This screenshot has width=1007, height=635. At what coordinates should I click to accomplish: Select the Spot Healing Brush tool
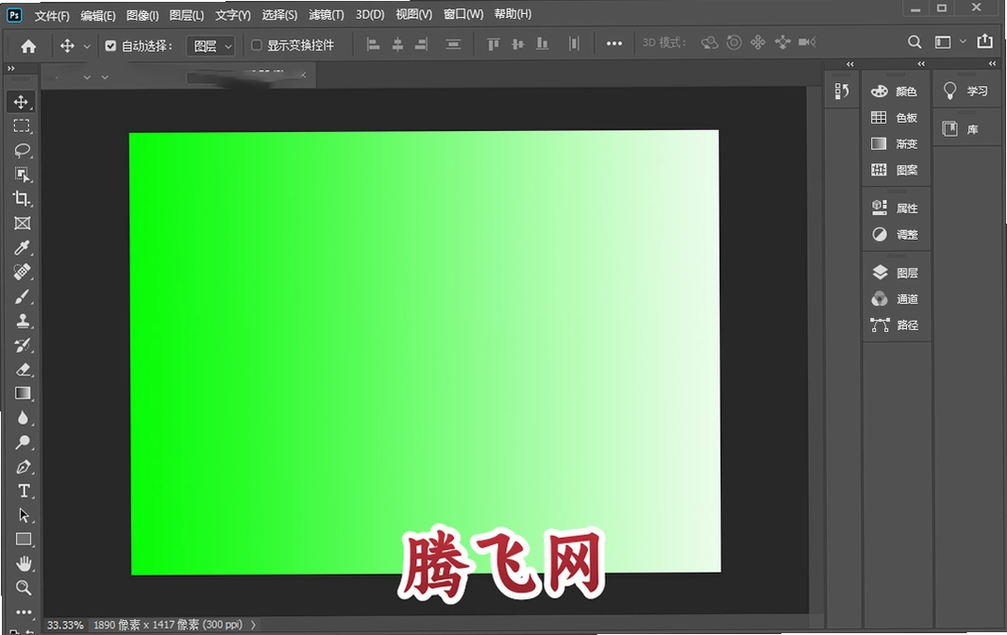[x=22, y=273]
